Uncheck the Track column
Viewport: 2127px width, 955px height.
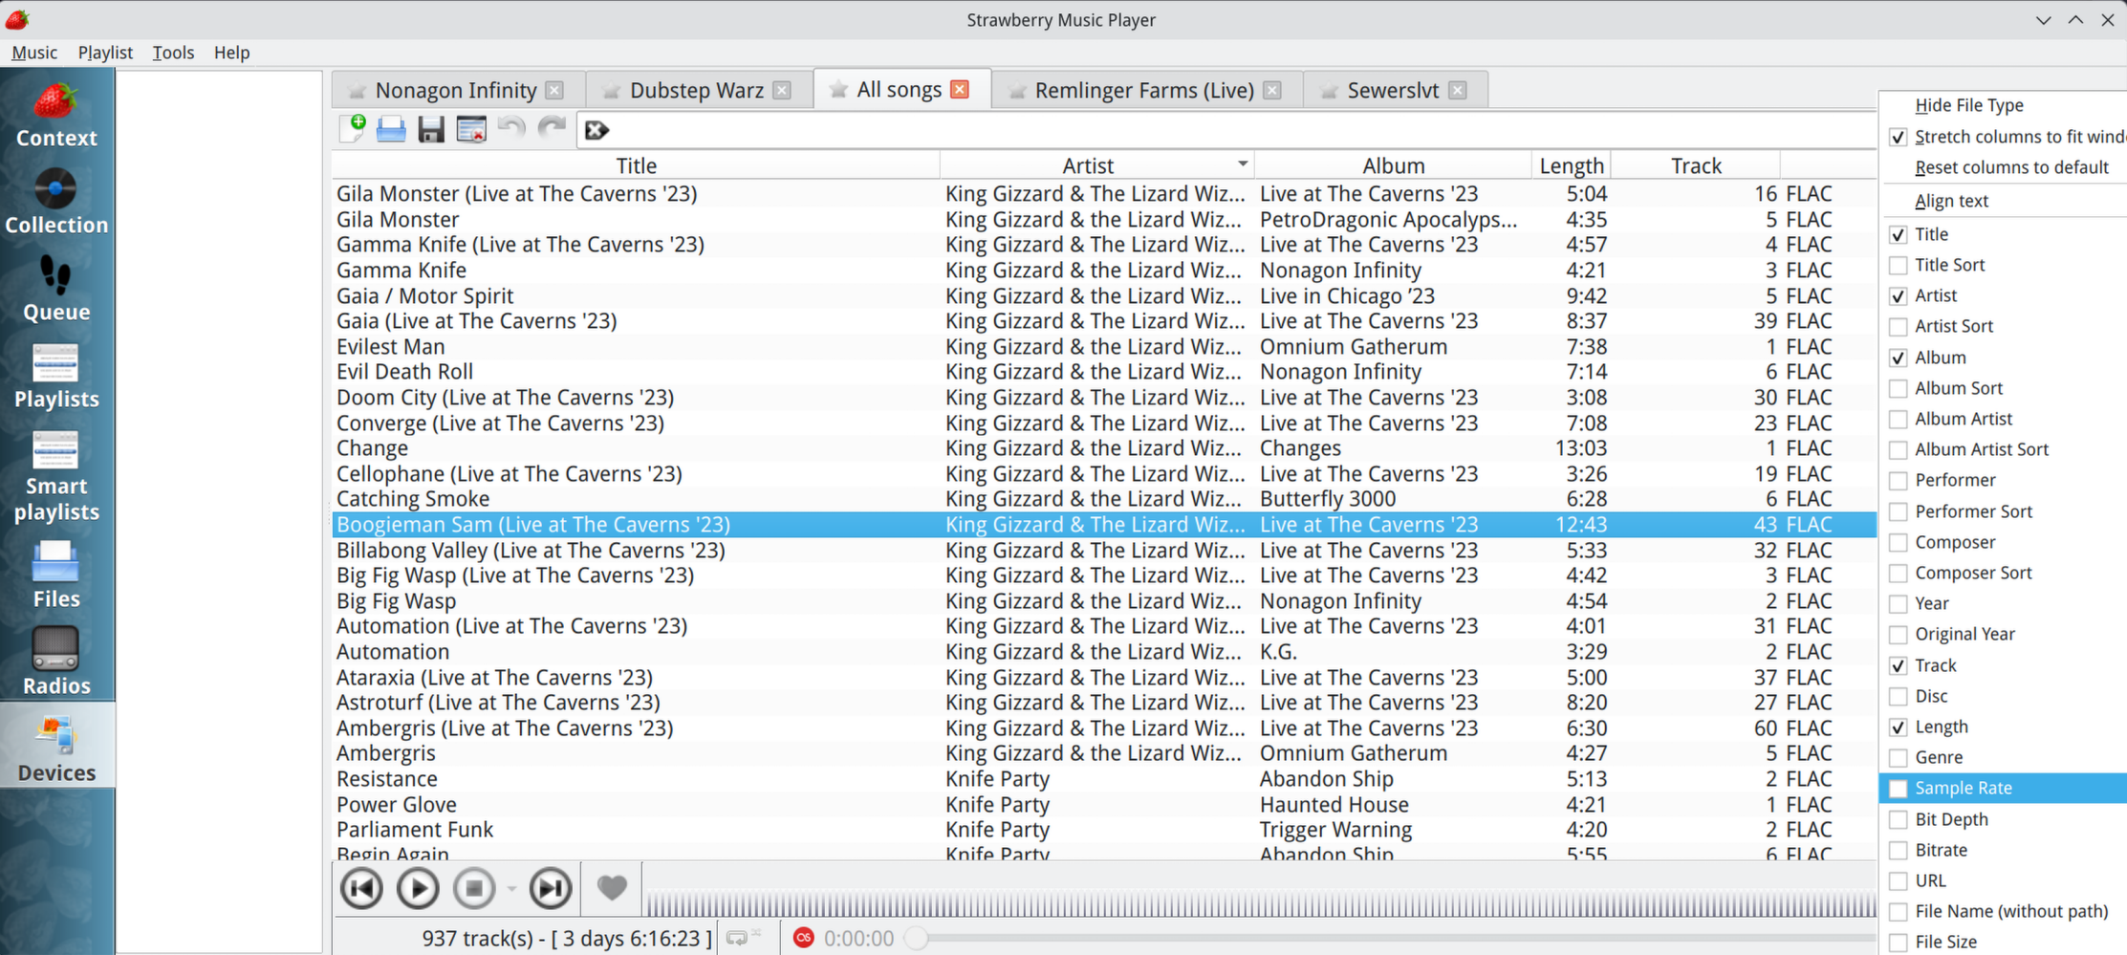pyautogui.click(x=1899, y=665)
